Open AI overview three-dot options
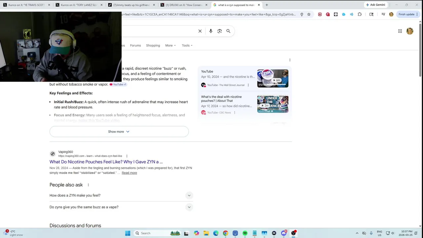423x238 pixels. pos(290,60)
